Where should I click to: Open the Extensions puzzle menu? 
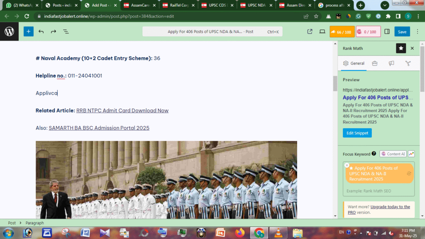[x=388, y=16]
